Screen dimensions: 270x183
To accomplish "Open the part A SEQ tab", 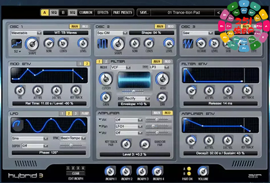I will coord(54,13).
